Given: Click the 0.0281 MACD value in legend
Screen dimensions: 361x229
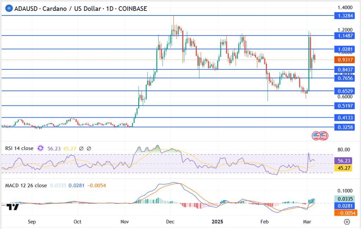Looking at the screenshot, I should click(76, 185).
